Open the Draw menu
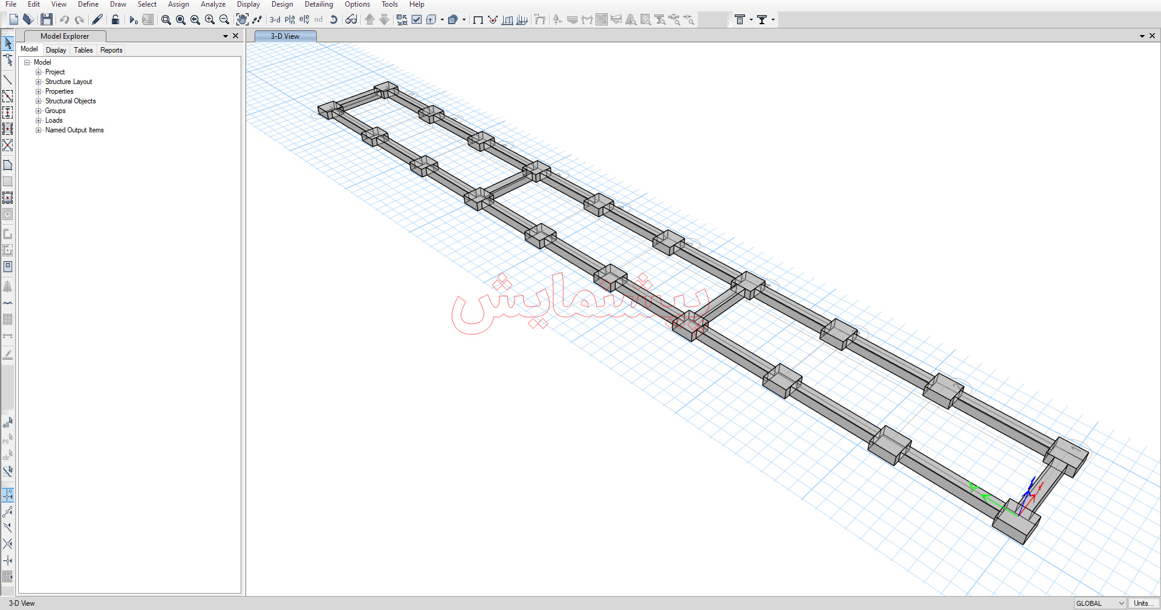Image resolution: width=1161 pixels, height=610 pixels. click(118, 4)
